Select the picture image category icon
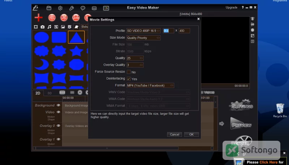 pyautogui.click(x=63, y=27)
